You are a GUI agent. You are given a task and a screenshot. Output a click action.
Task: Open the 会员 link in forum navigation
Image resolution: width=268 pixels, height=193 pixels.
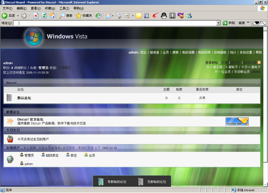[165, 52]
